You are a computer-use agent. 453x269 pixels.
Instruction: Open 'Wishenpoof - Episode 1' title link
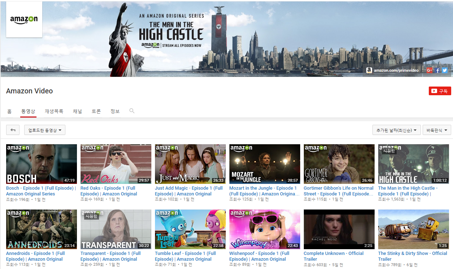[x=259, y=256]
